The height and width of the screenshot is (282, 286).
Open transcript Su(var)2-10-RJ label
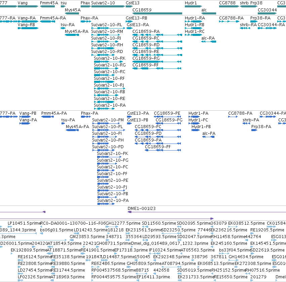pos(109,85)
